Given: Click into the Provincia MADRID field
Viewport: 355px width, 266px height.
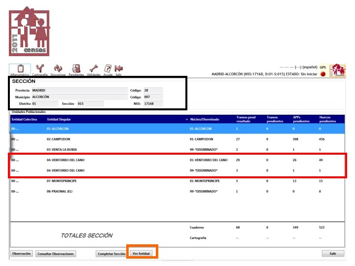Looking at the screenshot, I should pyautogui.click(x=80, y=90).
